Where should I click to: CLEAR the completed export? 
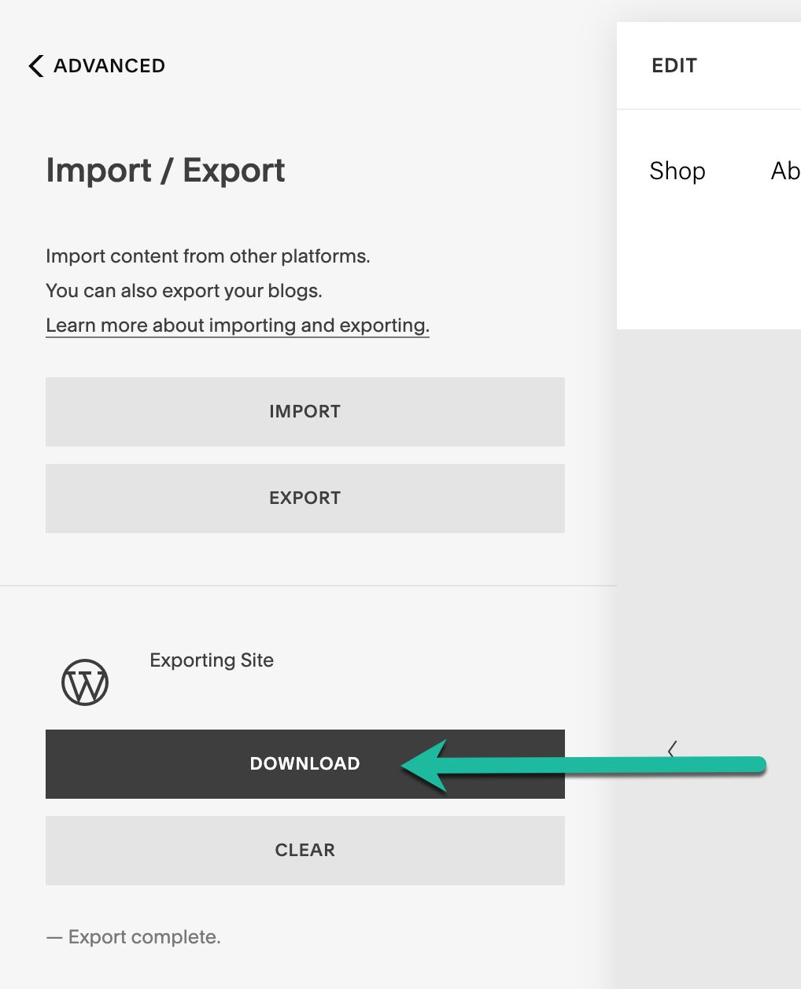pos(305,850)
